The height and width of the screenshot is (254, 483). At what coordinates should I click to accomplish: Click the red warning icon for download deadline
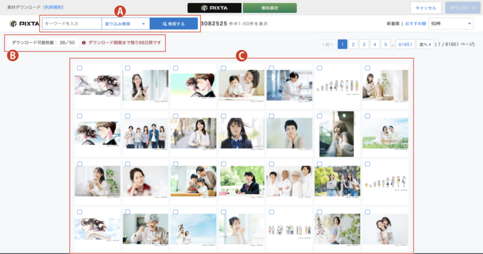point(84,42)
